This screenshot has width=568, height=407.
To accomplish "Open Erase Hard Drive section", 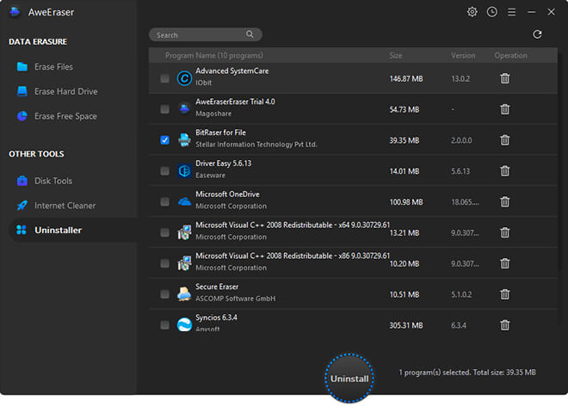I will pyautogui.click(x=65, y=91).
